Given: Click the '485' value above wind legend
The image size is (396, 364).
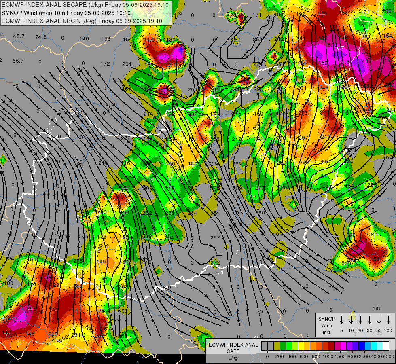Looking at the screenshot, I should [x=377, y=309].
